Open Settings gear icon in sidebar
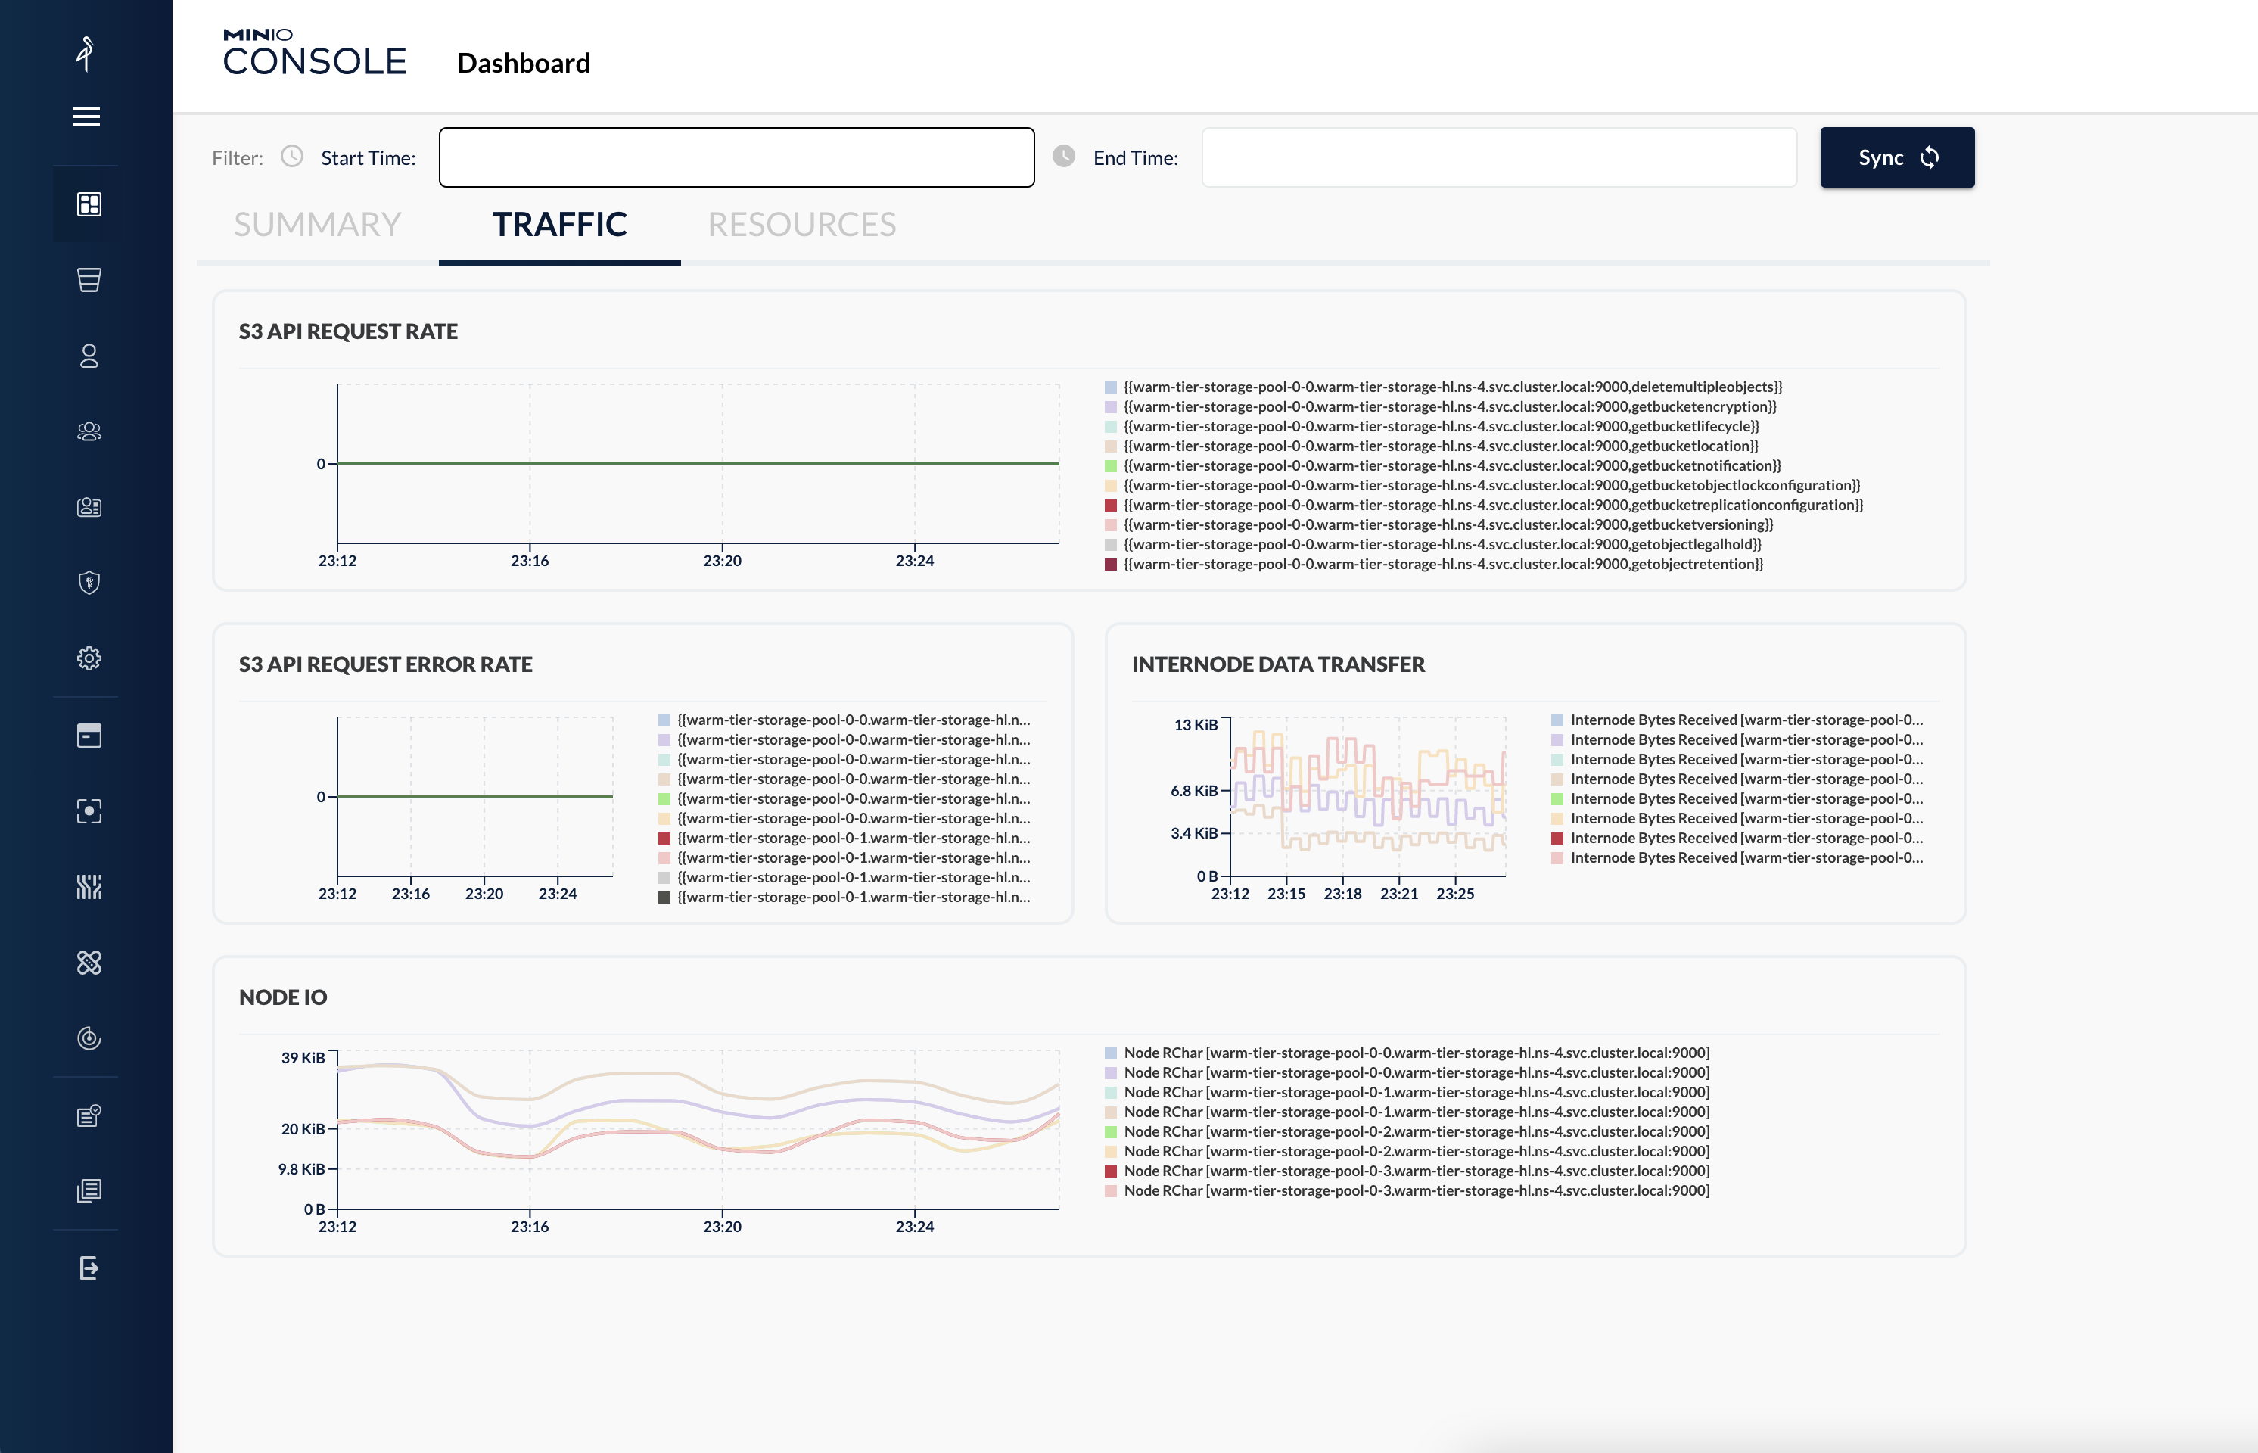 click(89, 658)
